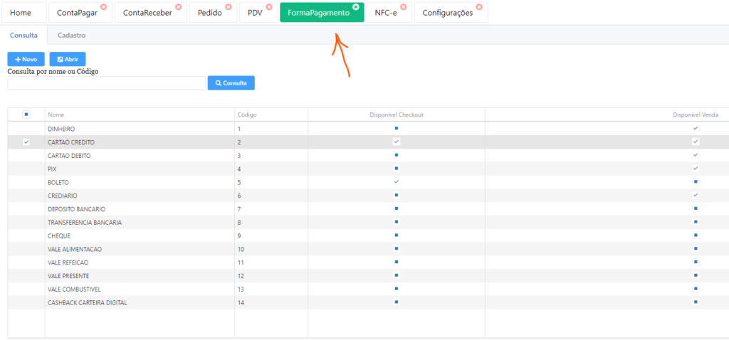Image resolution: width=729 pixels, height=340 pixels.
Task: Click the Abrir button
Action: click(68, 60)
